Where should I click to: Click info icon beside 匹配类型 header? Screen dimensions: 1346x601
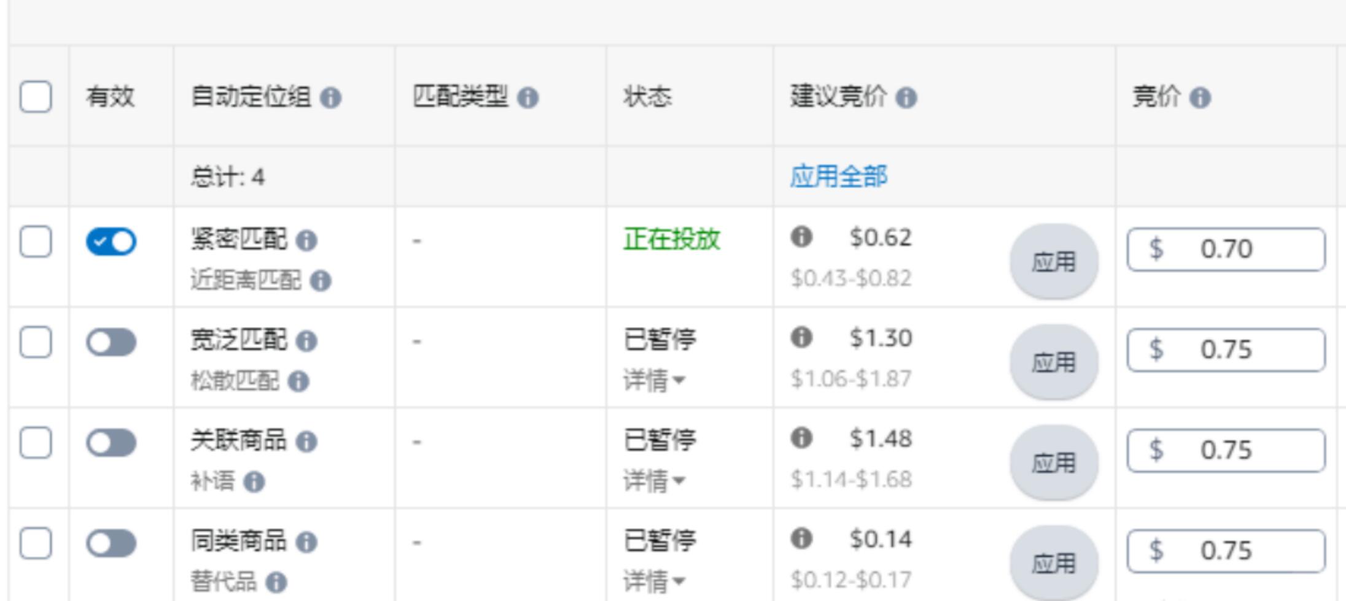point(527,98)
